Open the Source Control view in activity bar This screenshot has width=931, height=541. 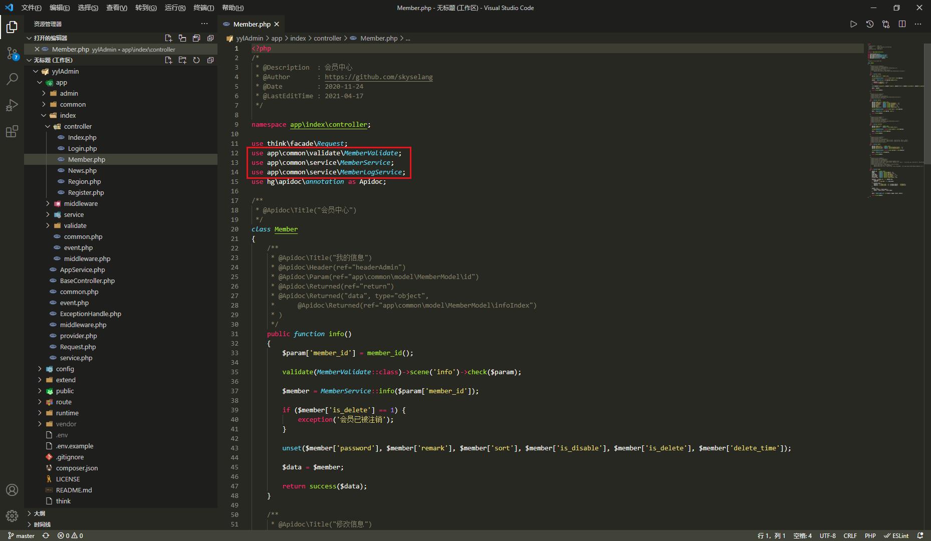tap(12, 53)
